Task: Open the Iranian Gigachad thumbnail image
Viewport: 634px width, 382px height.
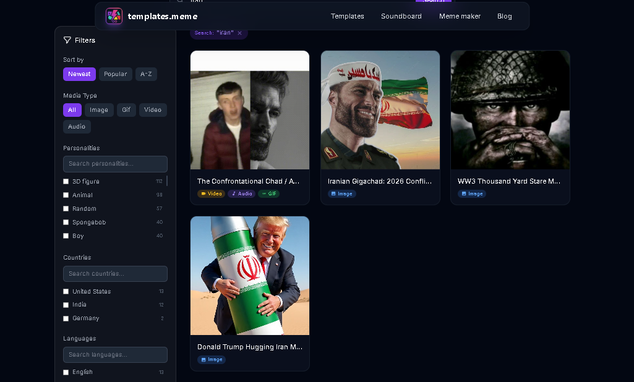Action: 380,110
